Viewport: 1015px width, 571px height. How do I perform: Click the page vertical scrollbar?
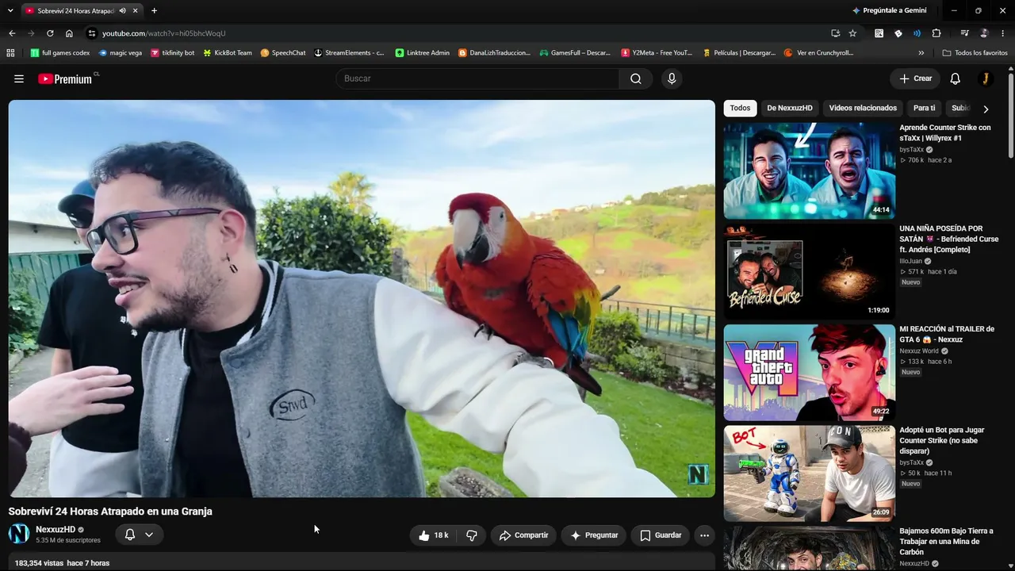coord(1011,116)
